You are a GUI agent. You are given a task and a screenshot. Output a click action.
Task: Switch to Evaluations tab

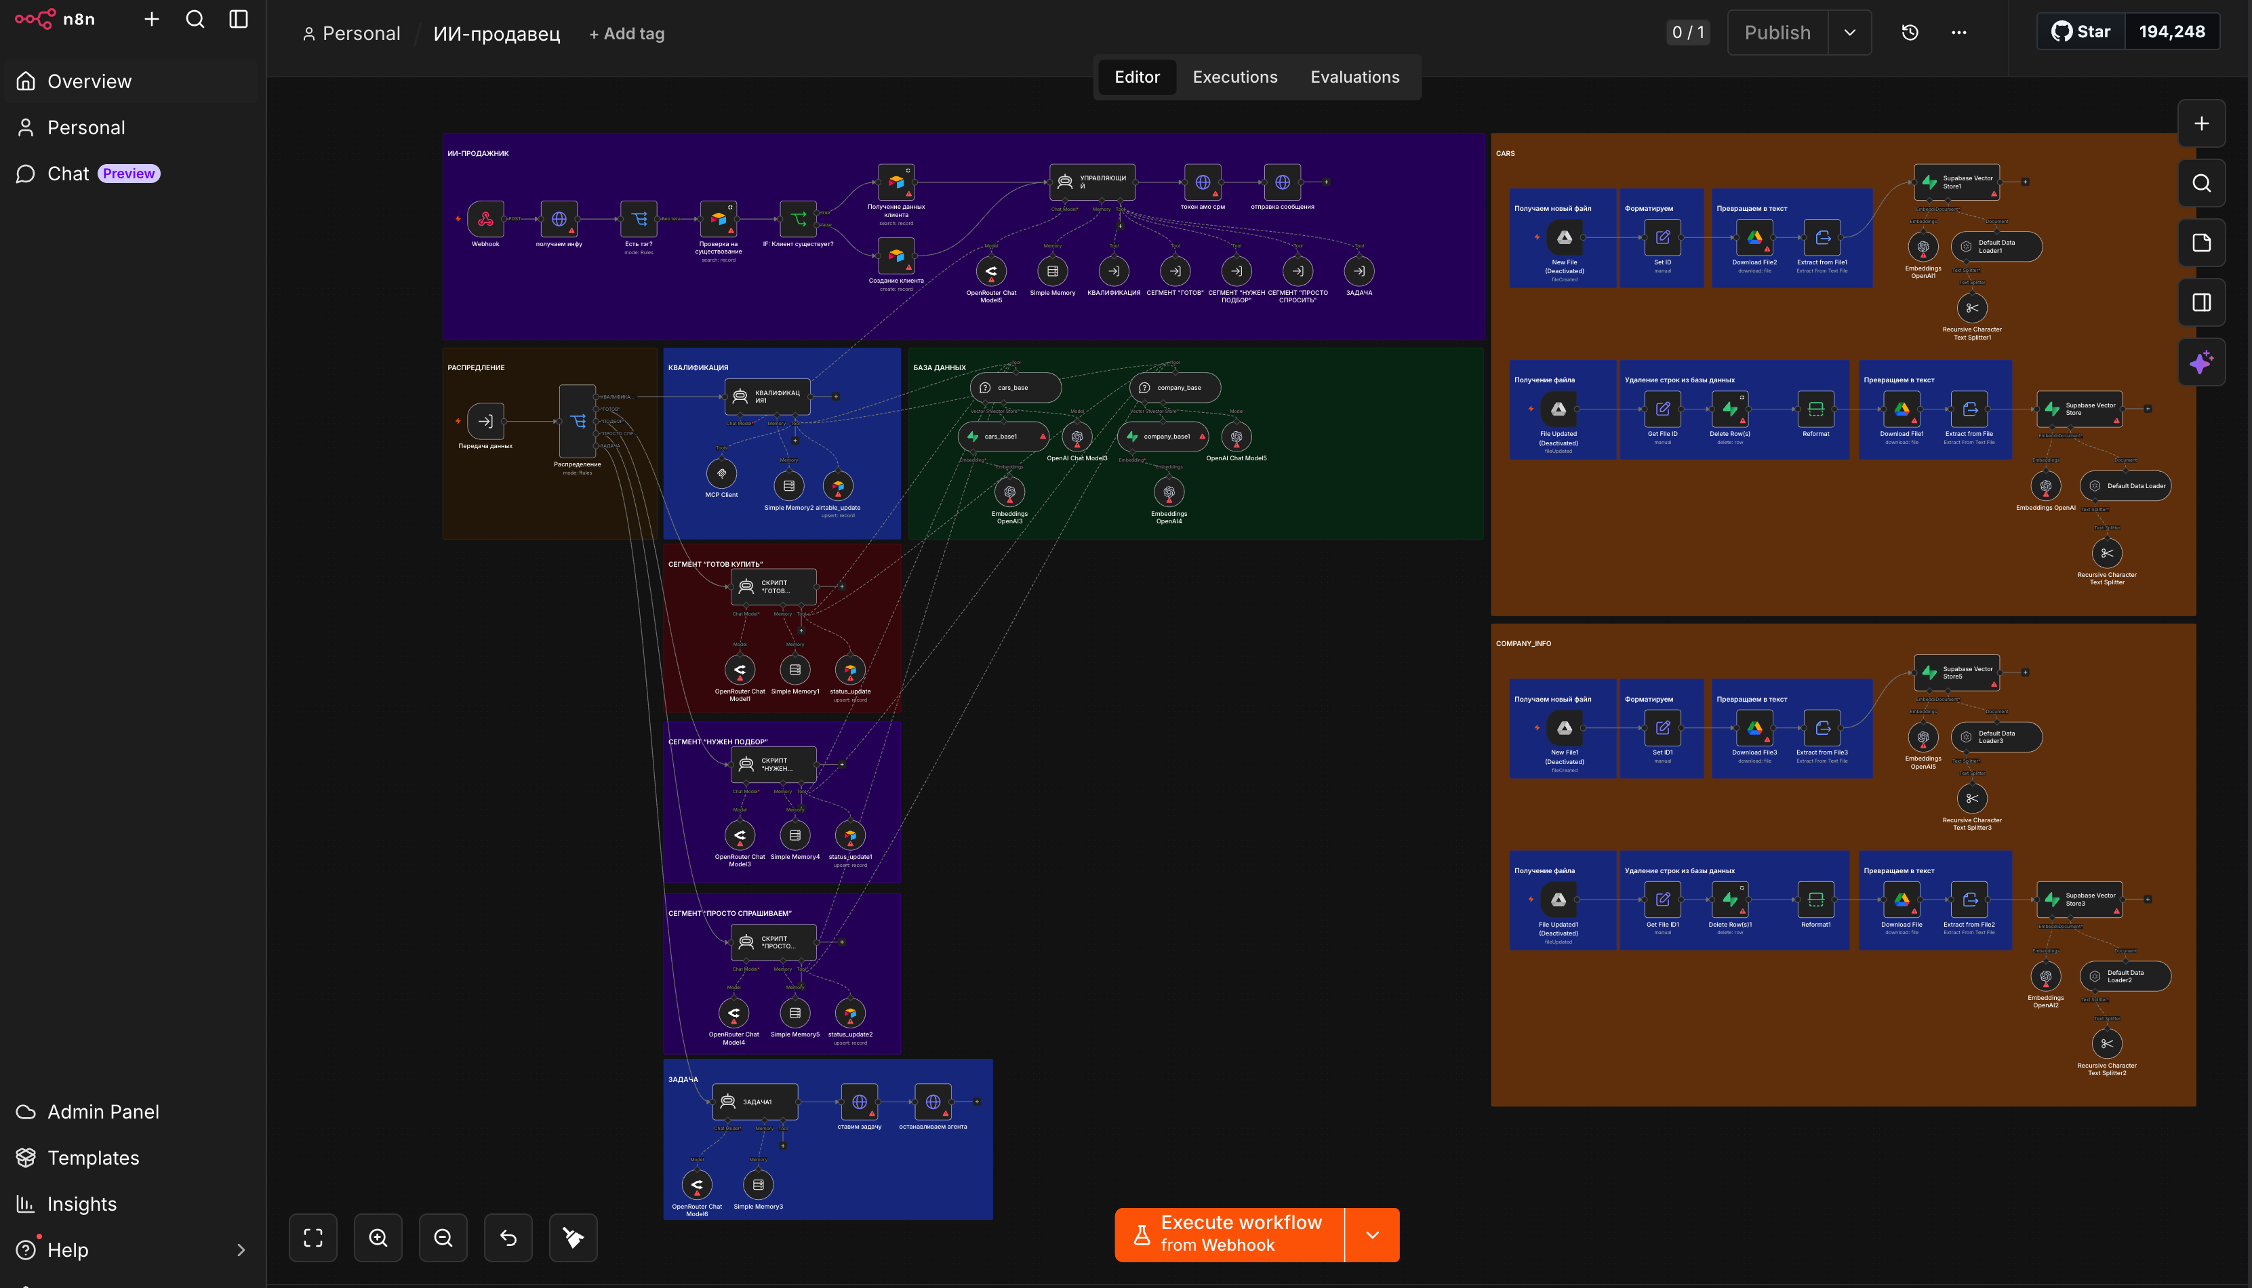click(x=1354, y=77)
